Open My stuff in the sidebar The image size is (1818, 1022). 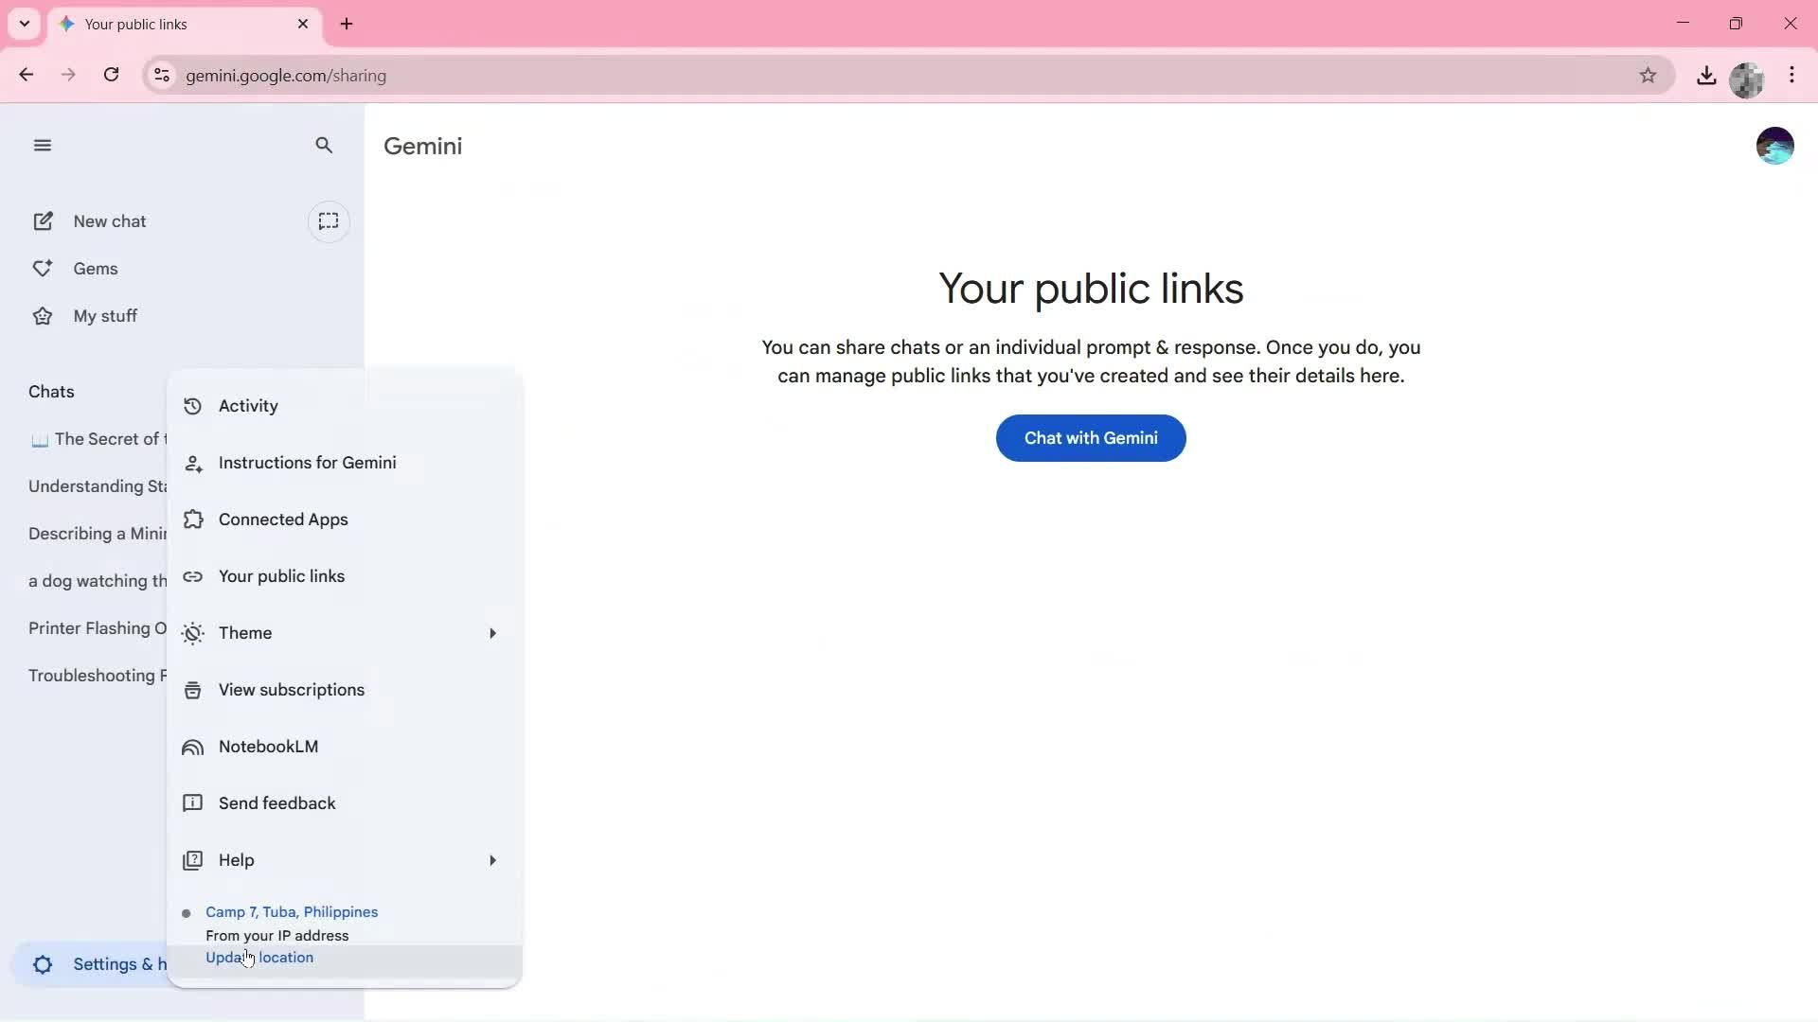point(105,315)
